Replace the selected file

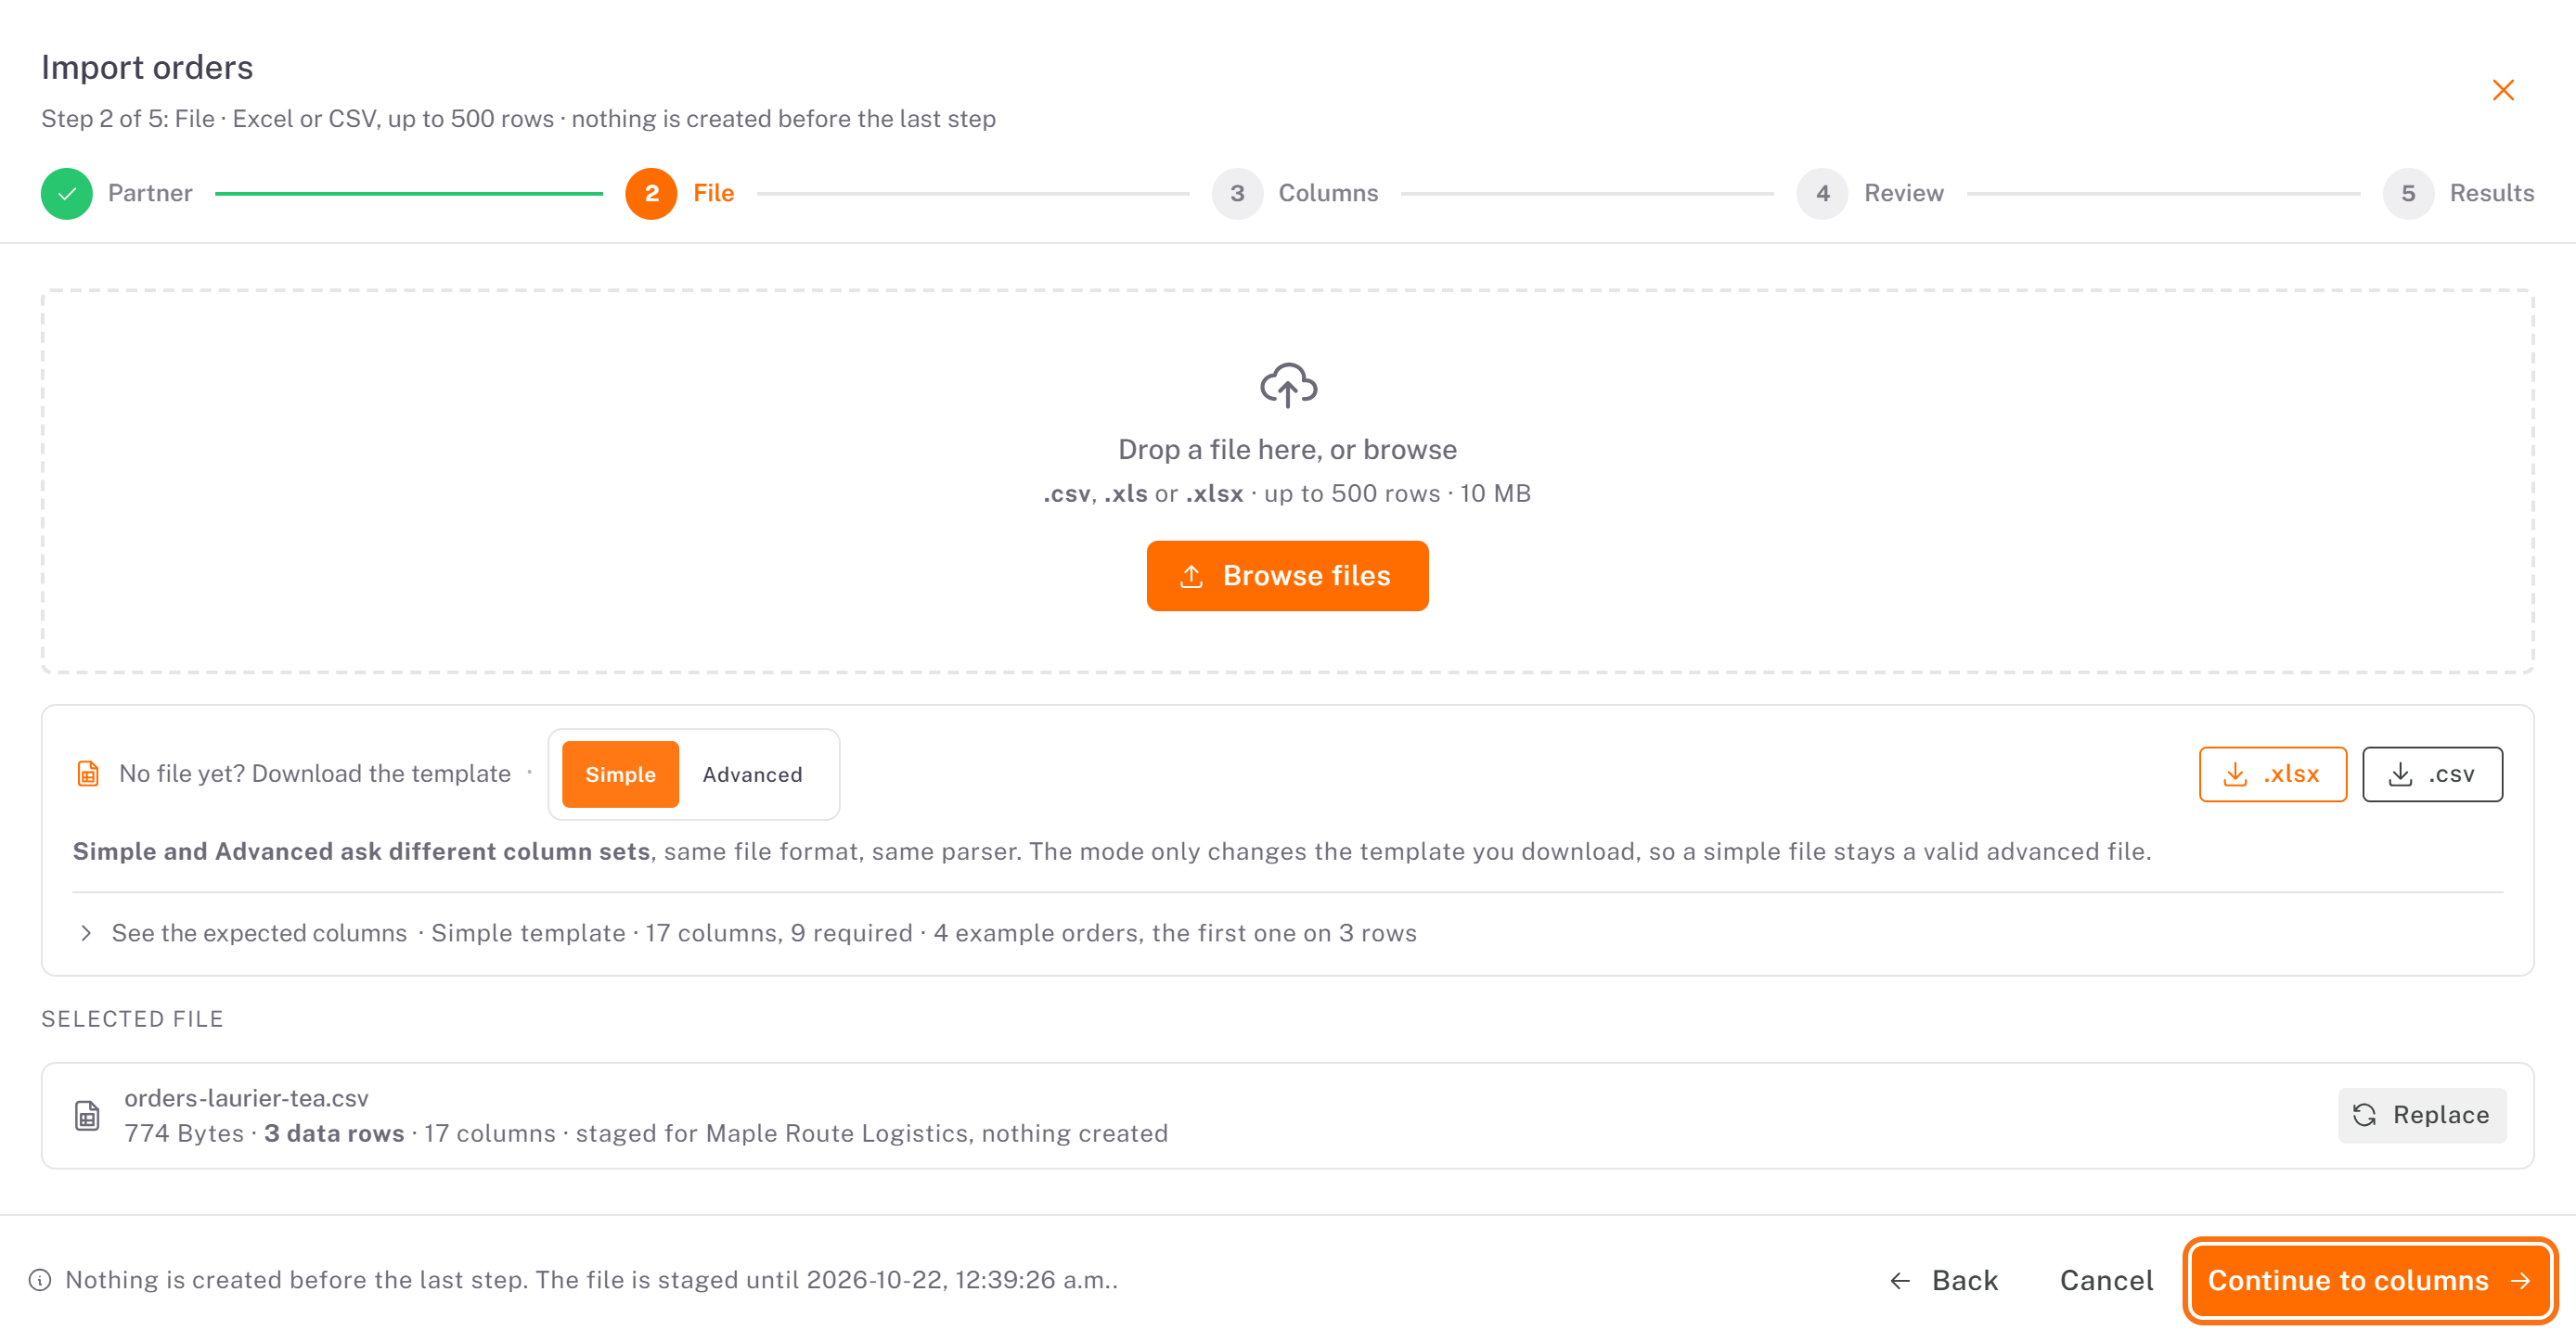click(2421, 1115)
